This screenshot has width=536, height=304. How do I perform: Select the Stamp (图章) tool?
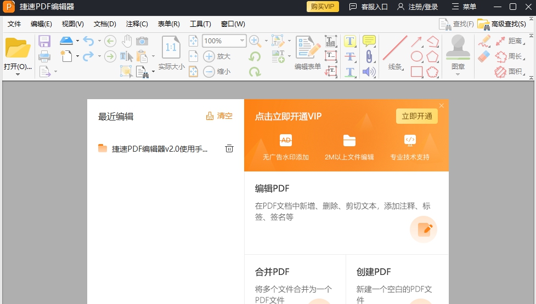click(458, 52)
